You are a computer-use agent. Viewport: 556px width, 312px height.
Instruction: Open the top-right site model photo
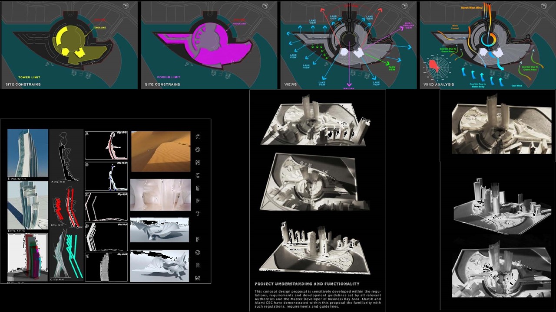pos(501,125)
